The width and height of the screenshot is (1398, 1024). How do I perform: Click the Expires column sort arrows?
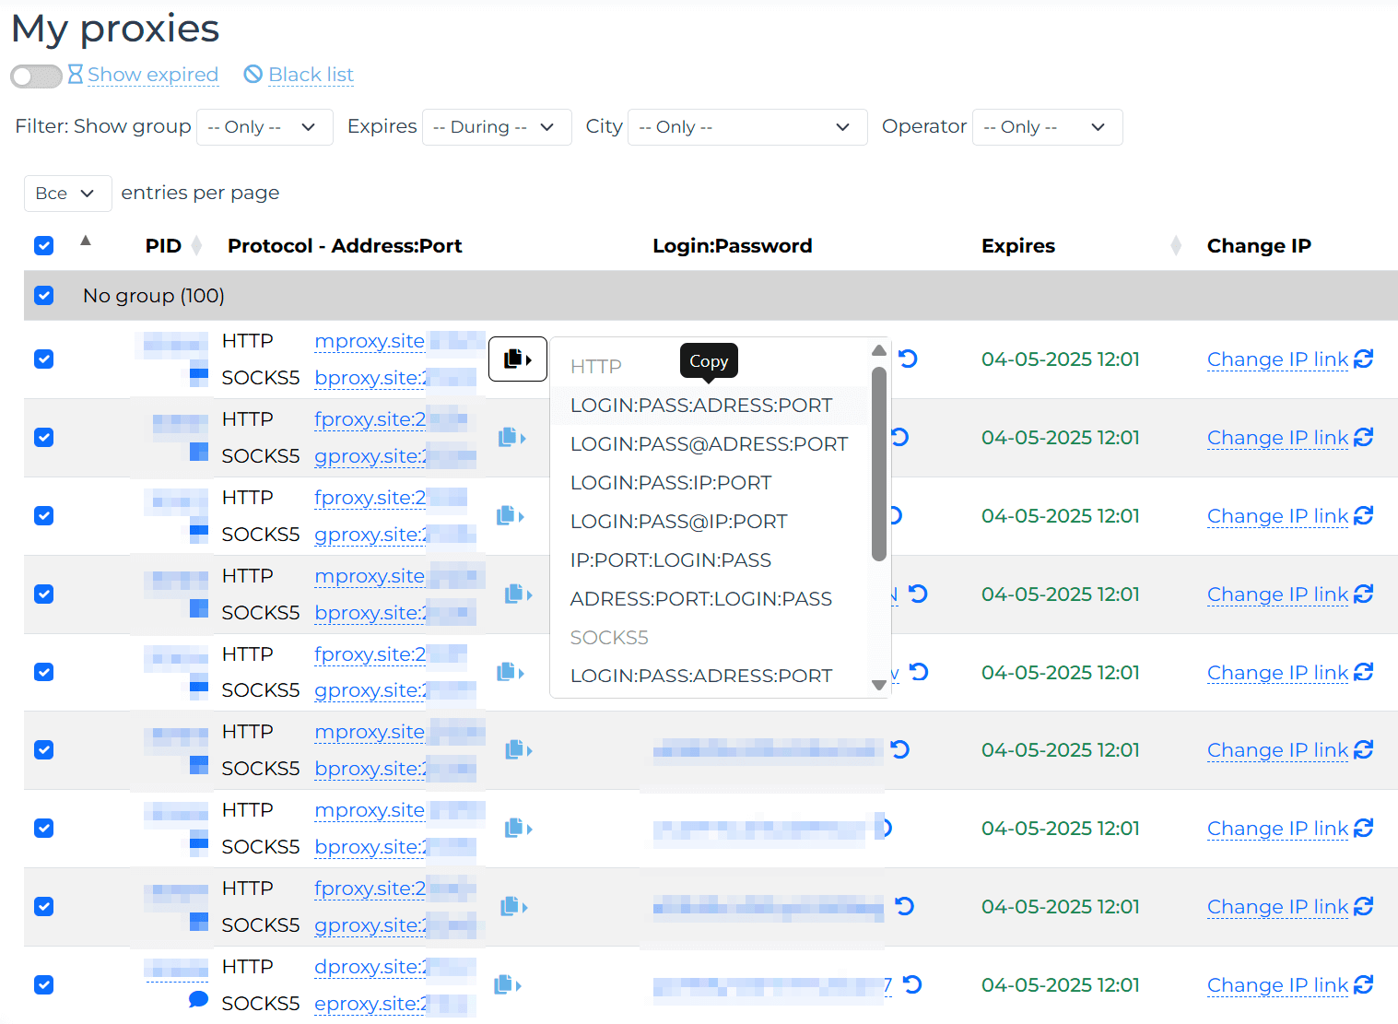tap(1175, 246)
